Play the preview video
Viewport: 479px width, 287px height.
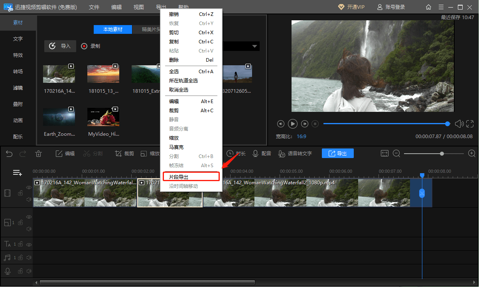(293, 124)
